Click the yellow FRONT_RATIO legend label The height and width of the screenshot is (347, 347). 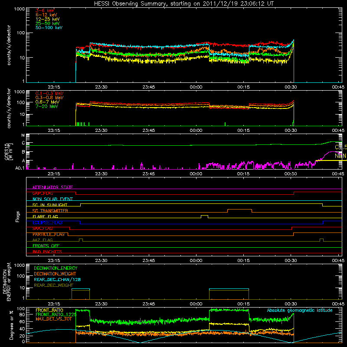(x=49, y=310)
